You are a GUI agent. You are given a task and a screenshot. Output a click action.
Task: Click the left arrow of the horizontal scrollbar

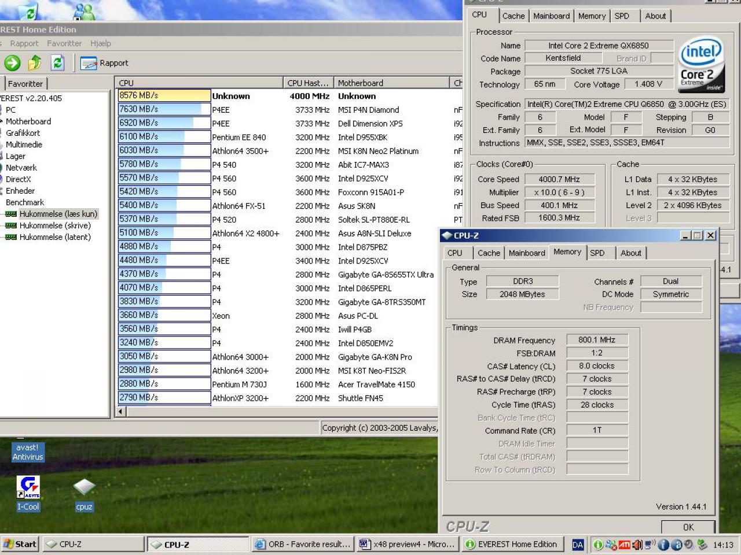121,412
